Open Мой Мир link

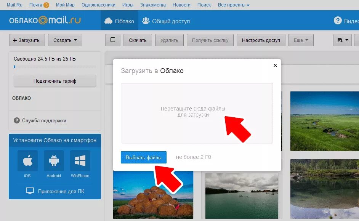click(x=65, y=5)
